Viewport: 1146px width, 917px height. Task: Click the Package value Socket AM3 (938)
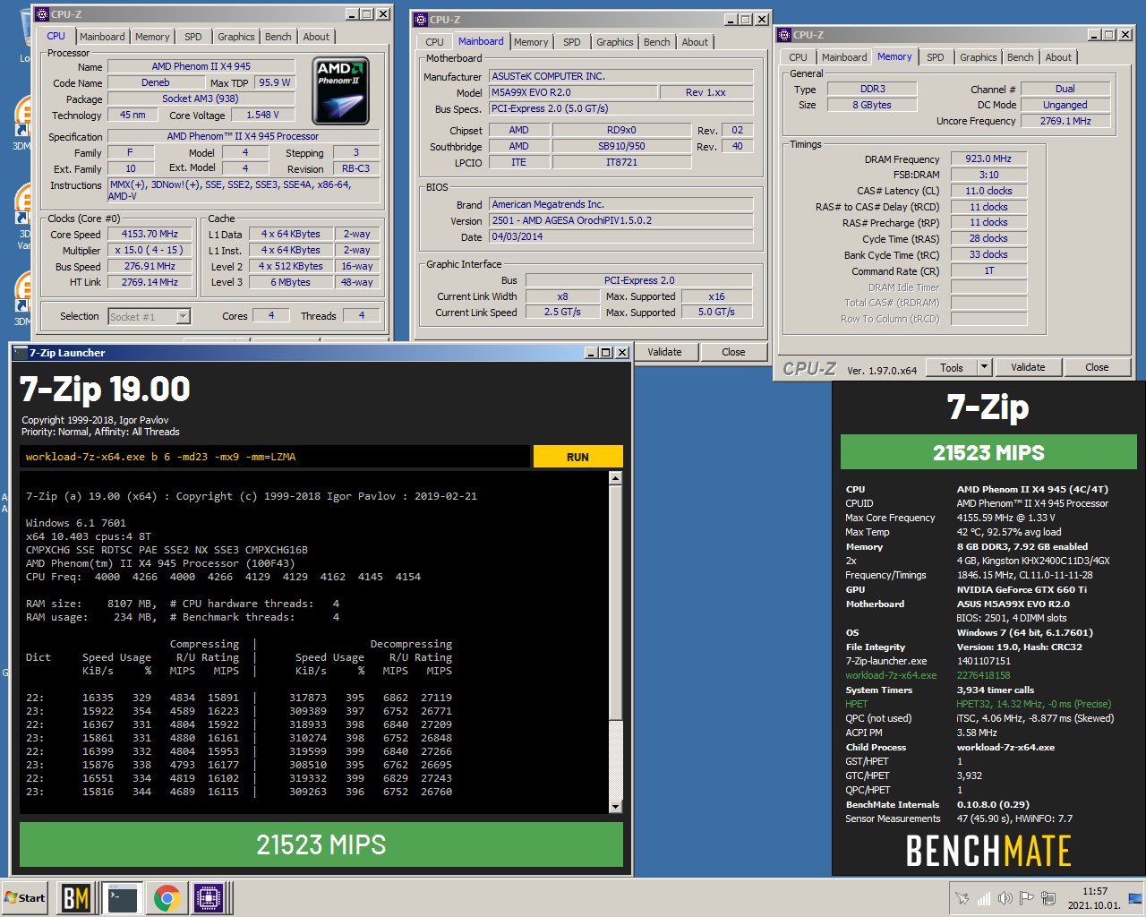pos(201,99)
